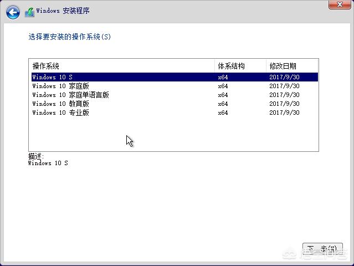
Task: Click x64 in the 家庭版 row
Action: (223, 86)
